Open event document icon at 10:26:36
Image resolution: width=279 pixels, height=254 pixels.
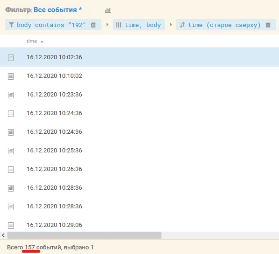pyautogui.click(x=11, y=170)
